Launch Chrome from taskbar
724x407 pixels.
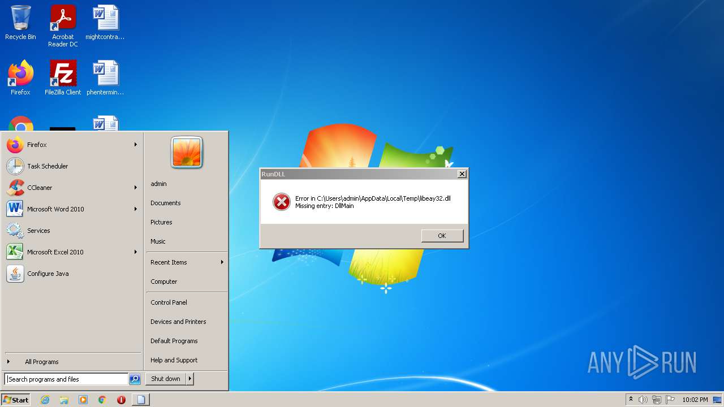click(x=102, y=400)
